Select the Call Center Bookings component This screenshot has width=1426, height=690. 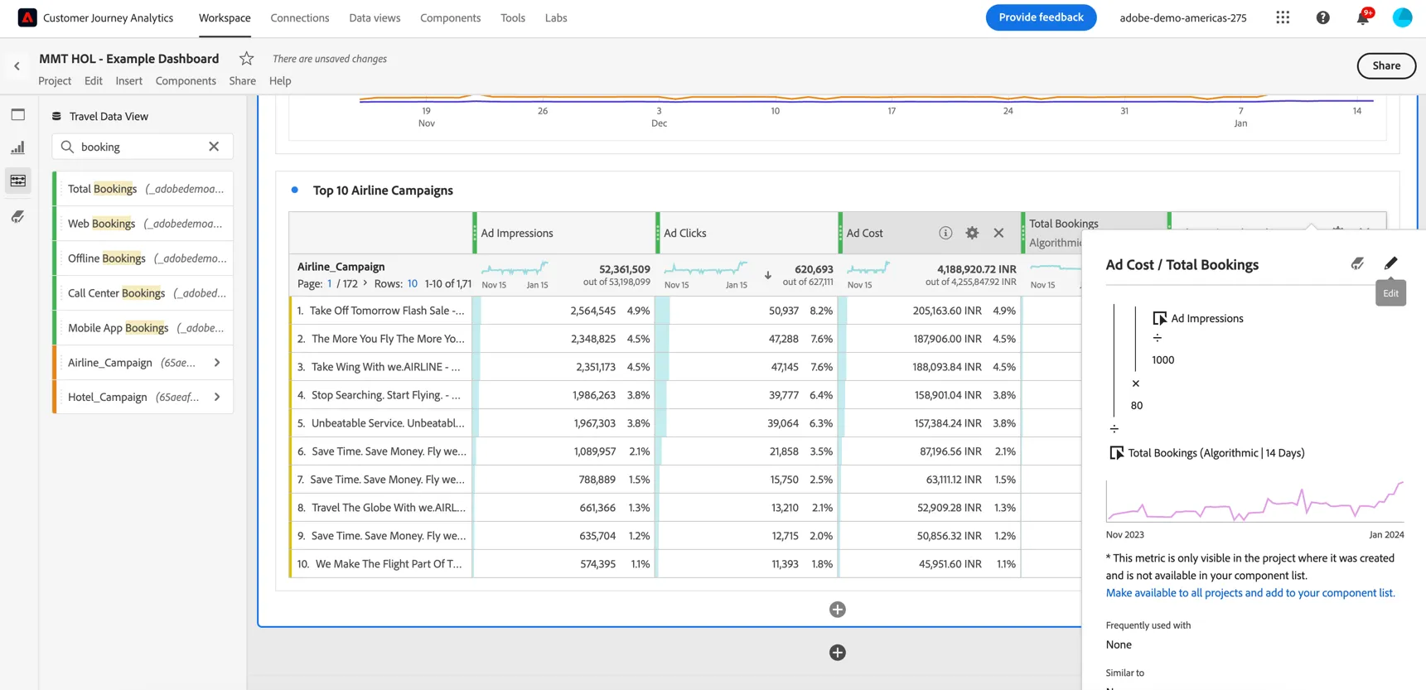144,293
